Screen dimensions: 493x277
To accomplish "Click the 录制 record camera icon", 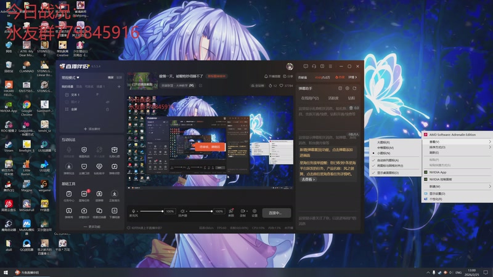I will coord(242,211).
